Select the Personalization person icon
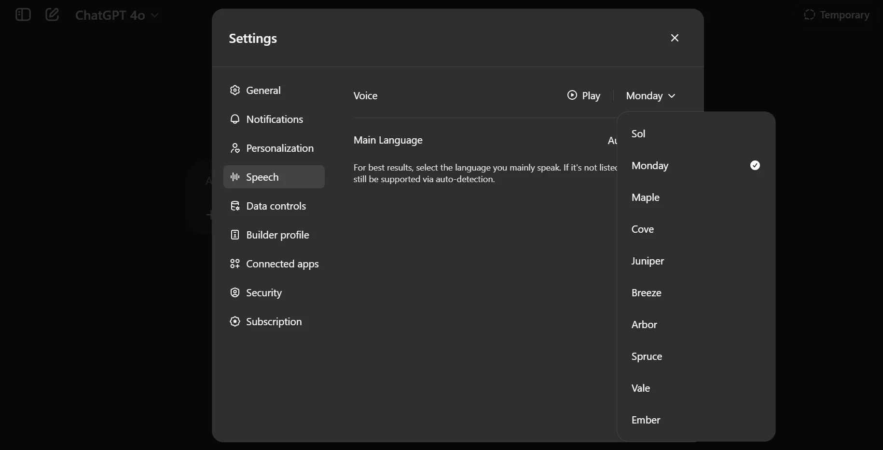The image size is (883, 450). tap(235, 148)
